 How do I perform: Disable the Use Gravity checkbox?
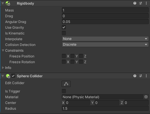[x=64, y=27]
